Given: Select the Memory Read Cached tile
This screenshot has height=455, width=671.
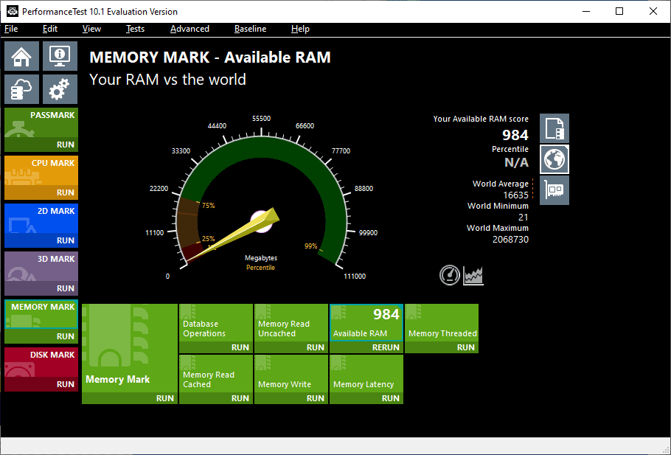Looking at the screenshot, I should click(215, 374).
